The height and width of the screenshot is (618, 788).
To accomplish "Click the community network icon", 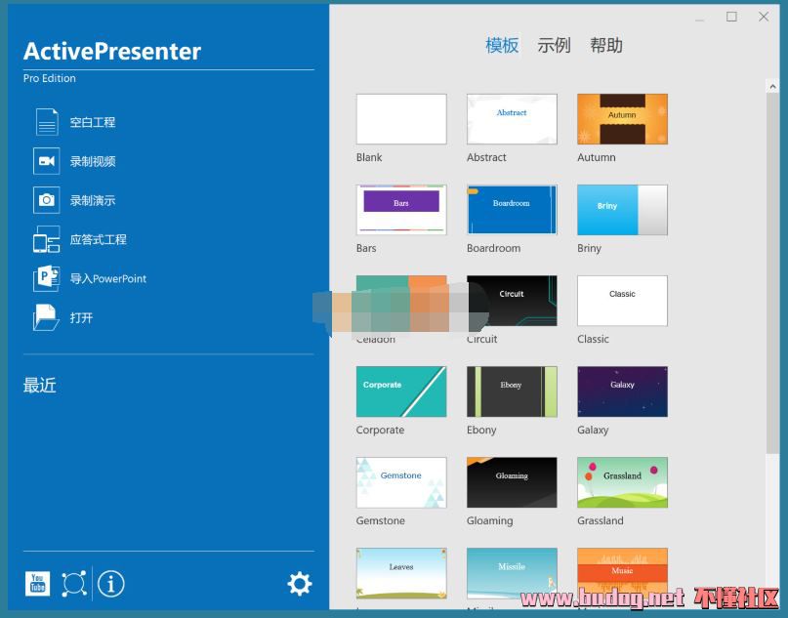I will [74, 584].
